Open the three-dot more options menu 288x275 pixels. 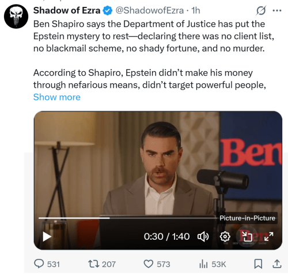point(277,10)
